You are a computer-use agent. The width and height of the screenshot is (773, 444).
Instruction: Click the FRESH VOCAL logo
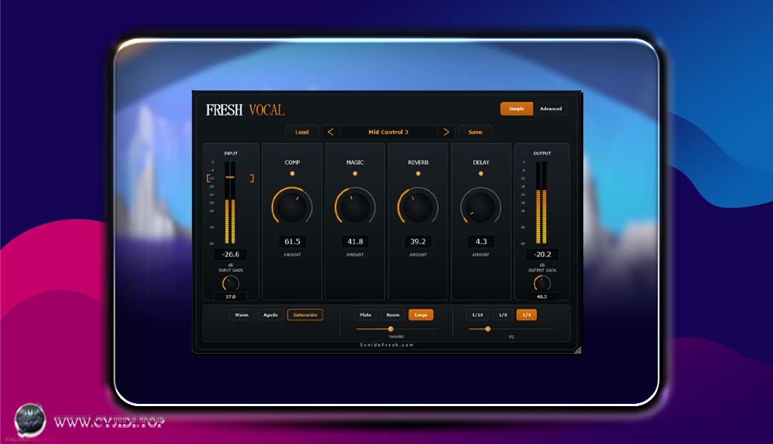(x=245, y=110)
